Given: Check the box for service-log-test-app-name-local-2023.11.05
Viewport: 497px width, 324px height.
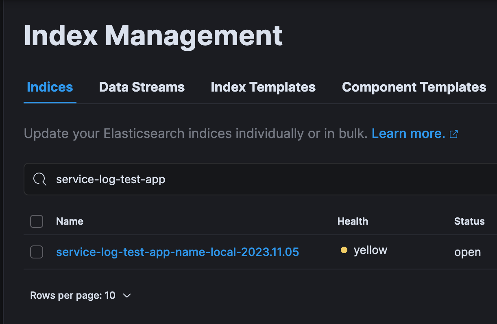Looking at the screenshot, I should coord(37,252).
